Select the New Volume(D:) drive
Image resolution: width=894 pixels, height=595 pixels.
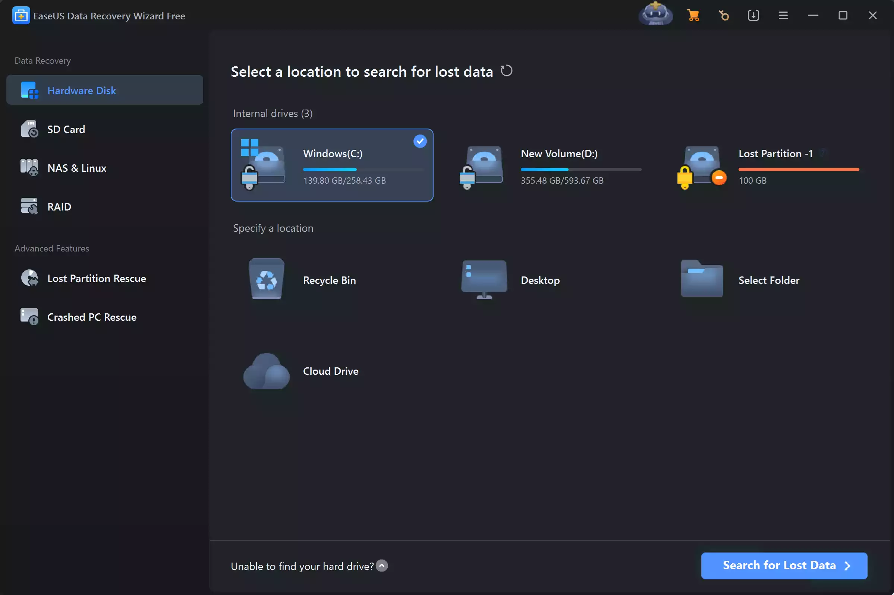pos(550,165)
